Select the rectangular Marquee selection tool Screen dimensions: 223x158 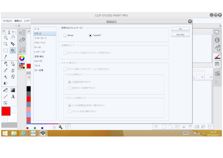point(5,50)
